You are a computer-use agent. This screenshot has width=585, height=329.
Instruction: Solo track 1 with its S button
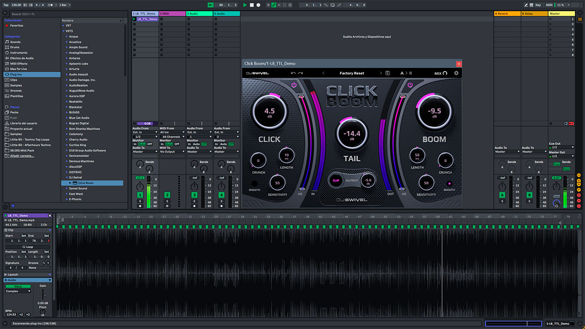140,201
